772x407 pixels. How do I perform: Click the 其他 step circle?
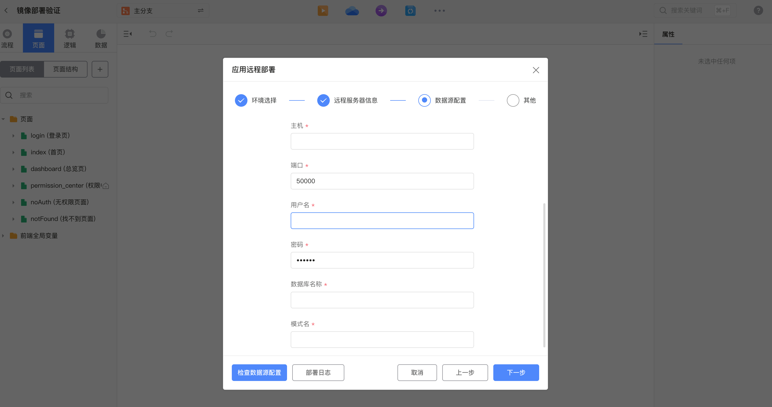[x=513, y=100]
